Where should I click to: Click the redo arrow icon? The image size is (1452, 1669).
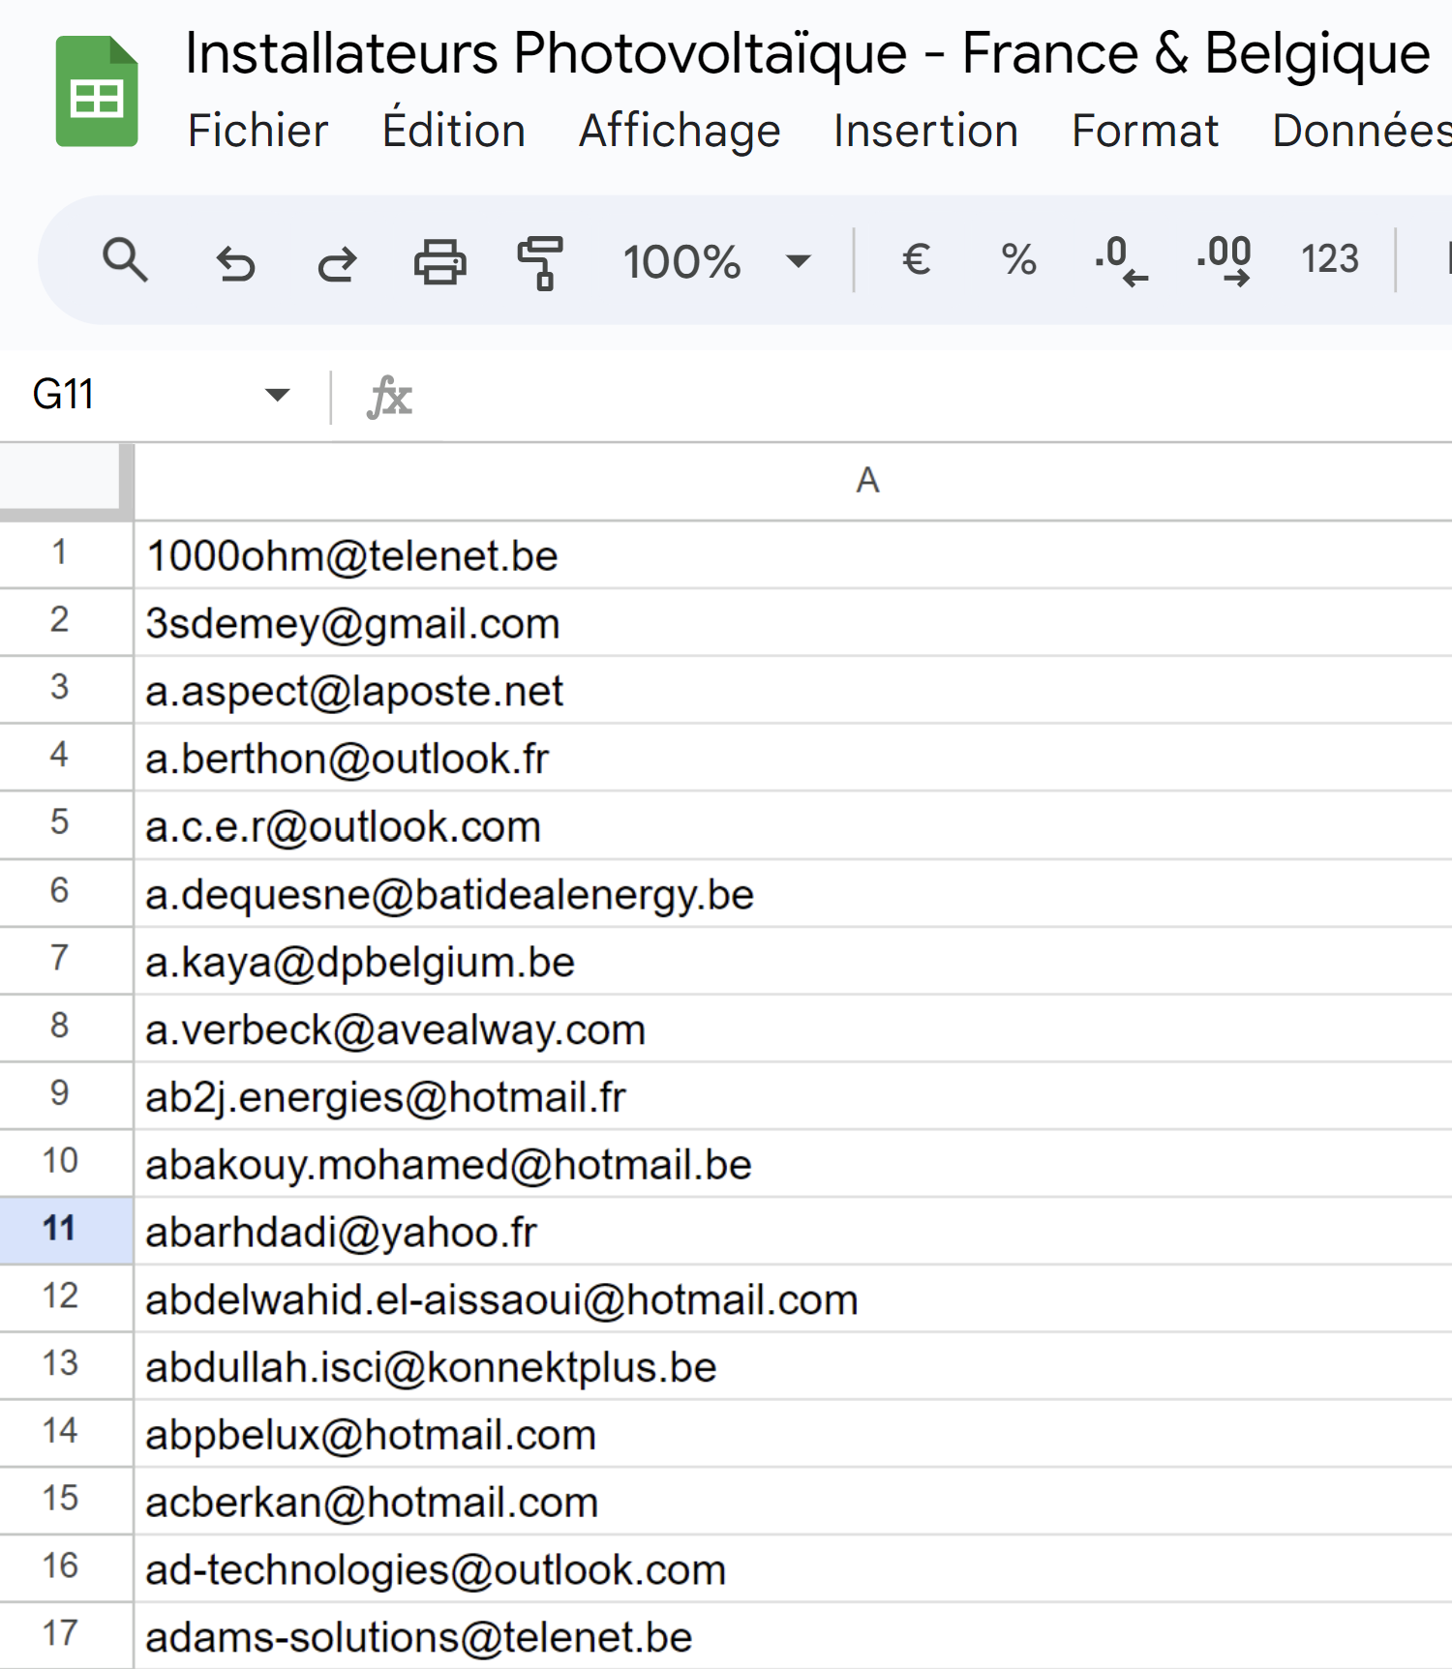[x=337, y=262]
